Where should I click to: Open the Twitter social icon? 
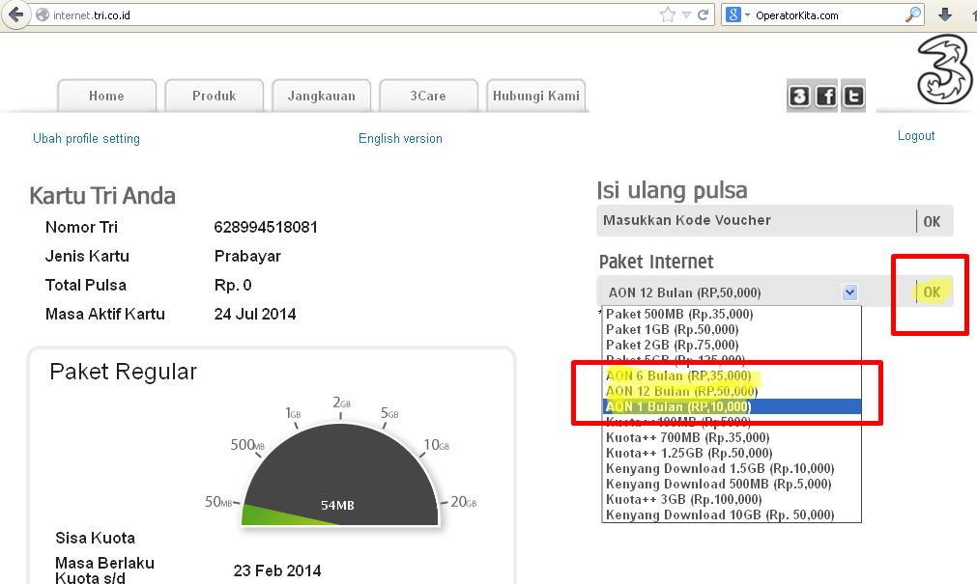pos(853,96)
